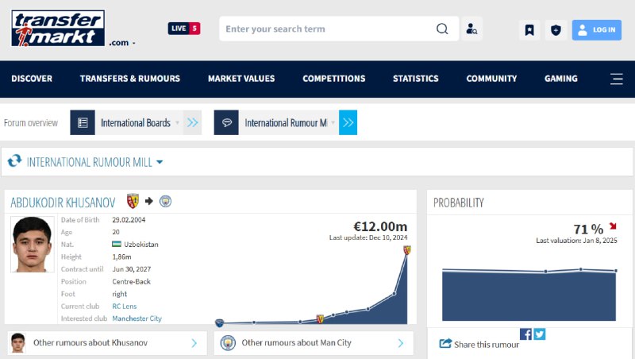Open the COMMUNITY menu
The image size is (635, 359).
click(x=491, y=79)
